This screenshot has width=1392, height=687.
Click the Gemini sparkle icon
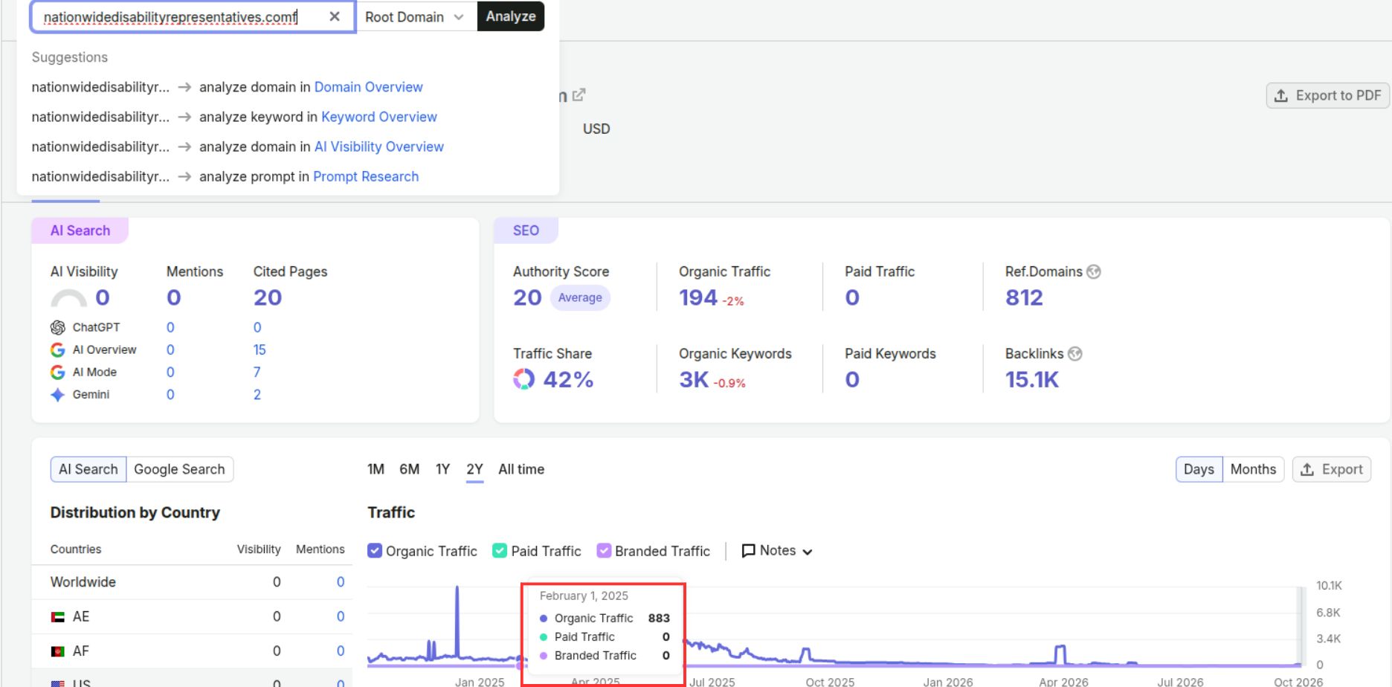point(57,394)
